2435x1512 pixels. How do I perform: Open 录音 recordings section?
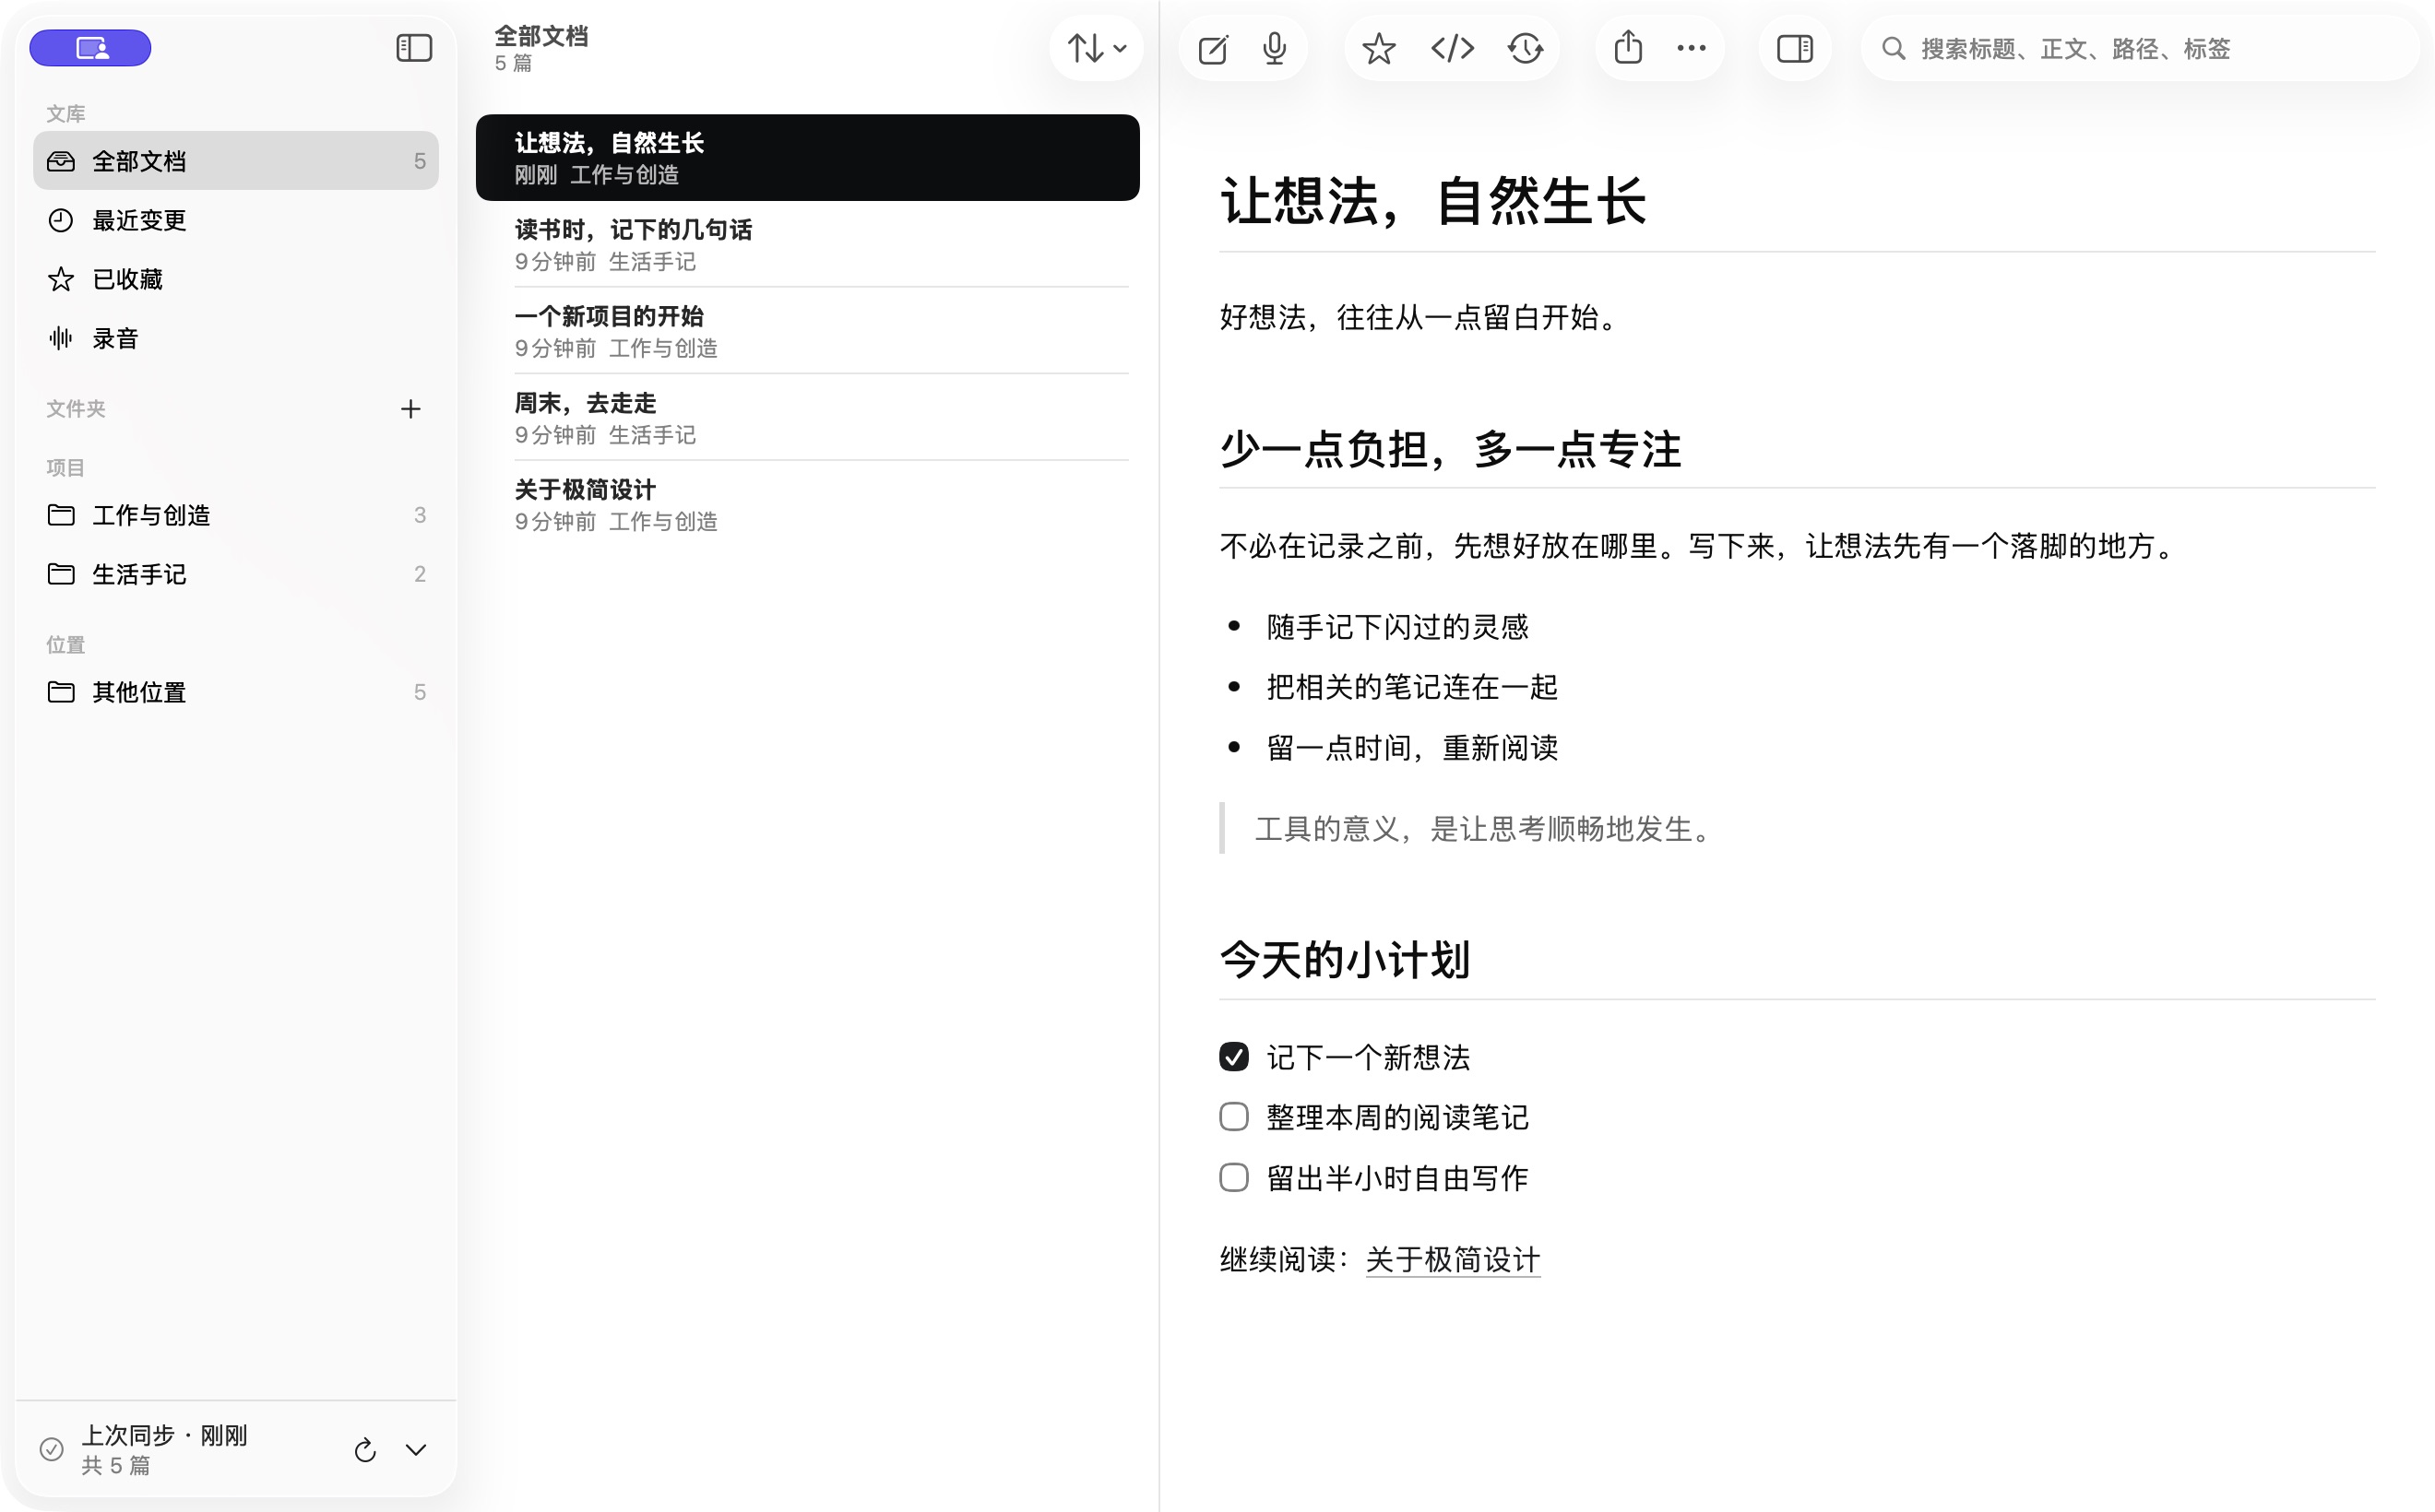236,338
